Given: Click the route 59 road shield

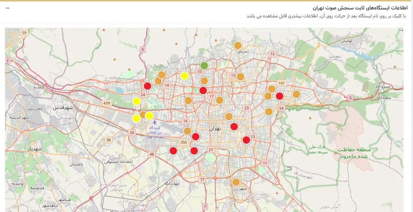Looking at the screenshot, I should pyautogui.click(x=24, y=33).
